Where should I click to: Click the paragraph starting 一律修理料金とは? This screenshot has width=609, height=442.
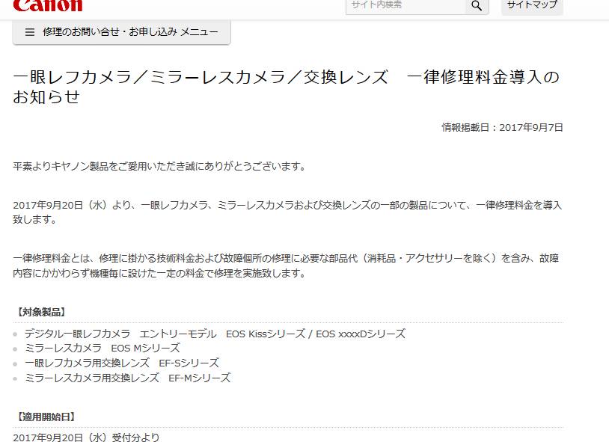pos(286,265)
